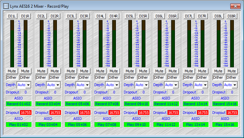
Task: Click the DI1L level meter
Action: 12,44
